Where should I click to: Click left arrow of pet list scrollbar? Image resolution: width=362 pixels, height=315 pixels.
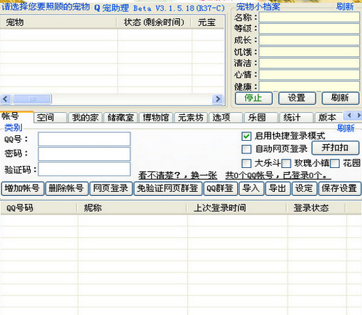[x=6, y=99]
